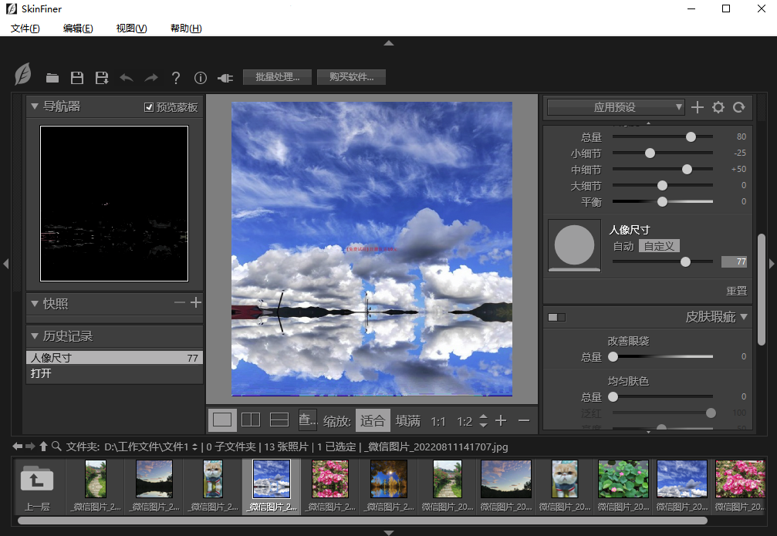The width and height of the screenshot is (777, 536).
Task: Click the plug-in connector icon
Action: [x=225, y=78]
